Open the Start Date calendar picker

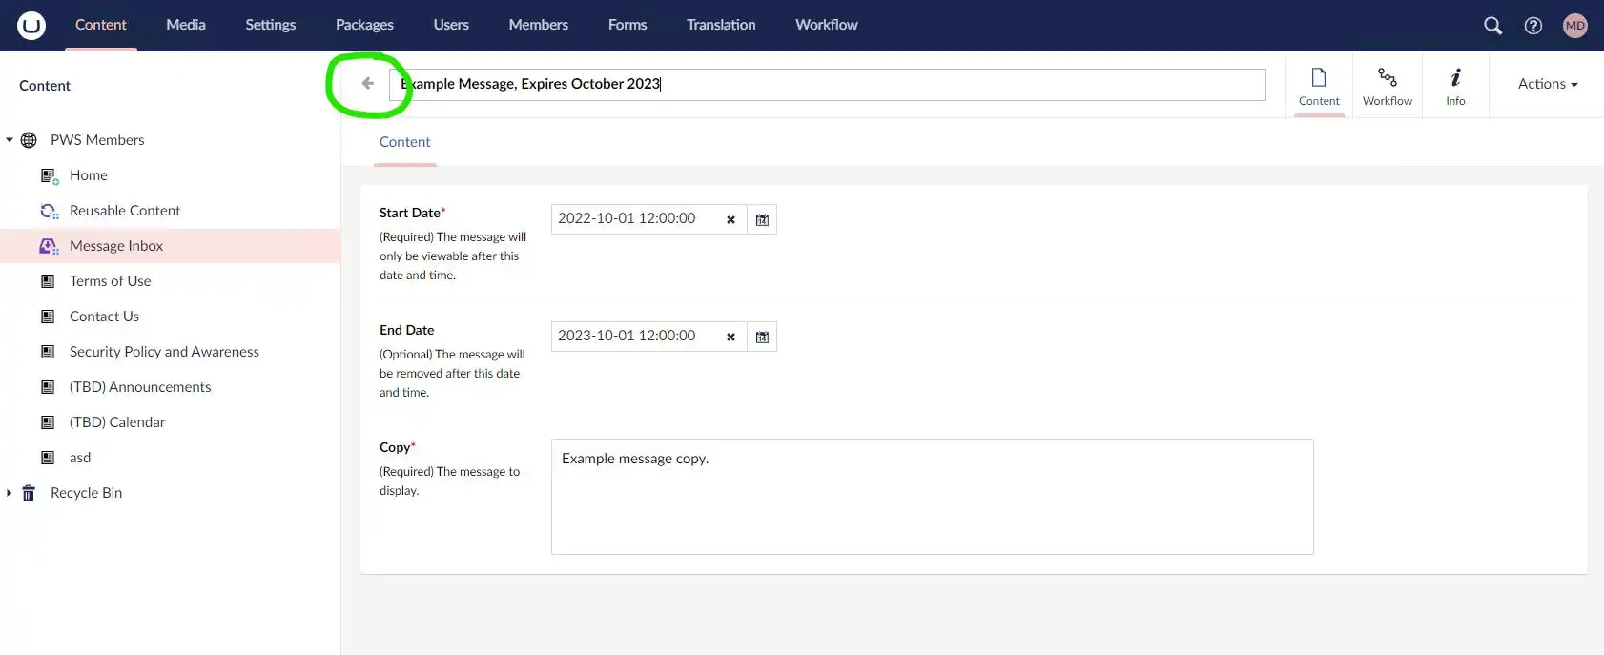pos(762,219)
